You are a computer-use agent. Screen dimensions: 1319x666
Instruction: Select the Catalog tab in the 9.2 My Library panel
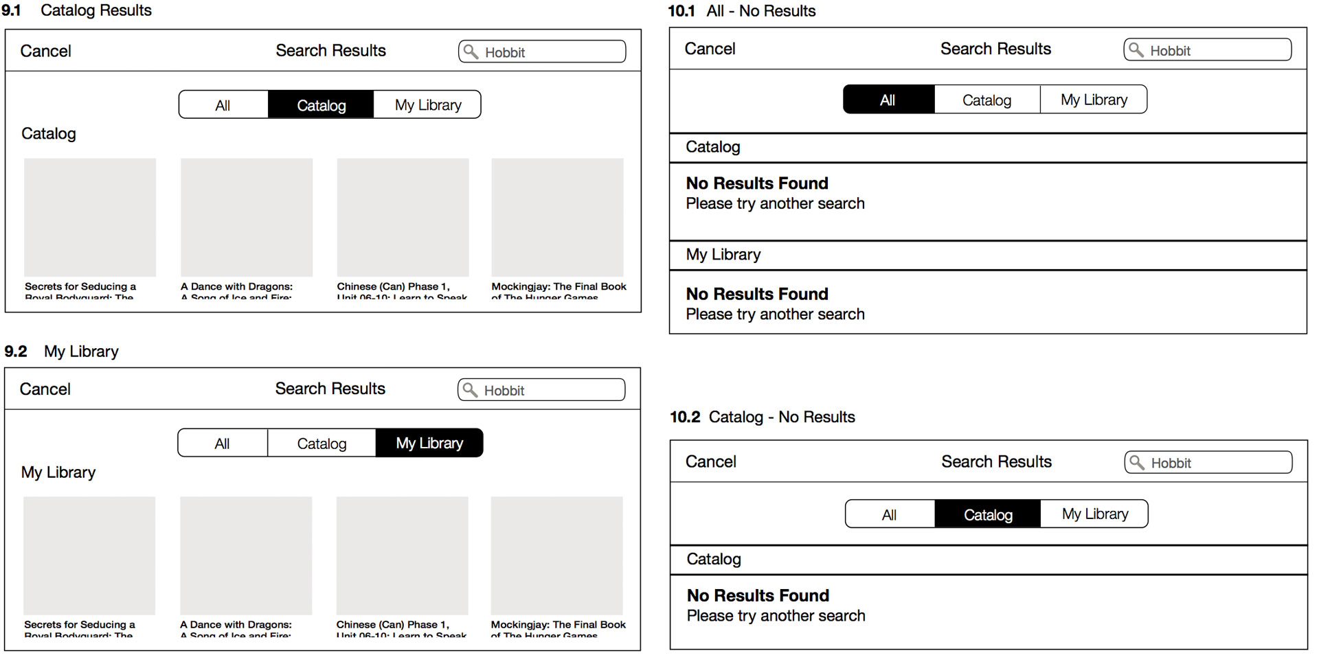pos(322,444)
